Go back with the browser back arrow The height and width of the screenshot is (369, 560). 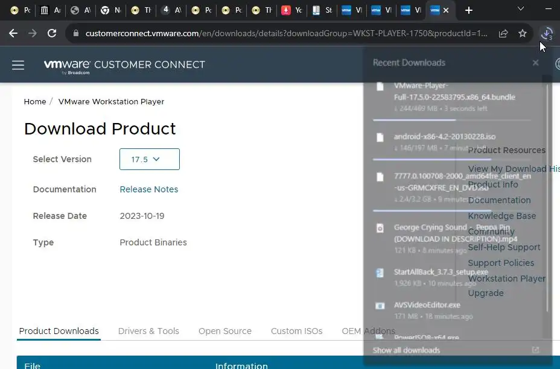click(13, 33)
